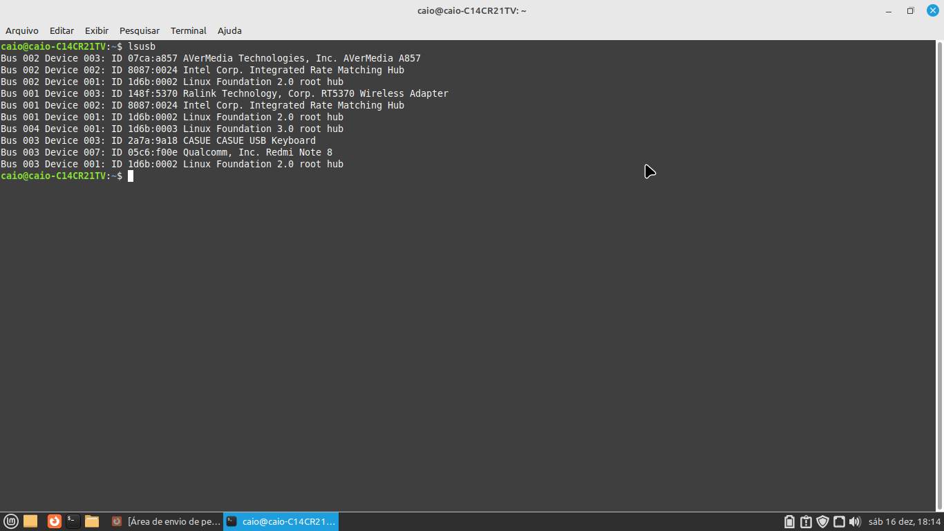Click the Qualcomm Redmi Note 8 line
The height and width of the screenshot is (531, 944).
(167, 152)
